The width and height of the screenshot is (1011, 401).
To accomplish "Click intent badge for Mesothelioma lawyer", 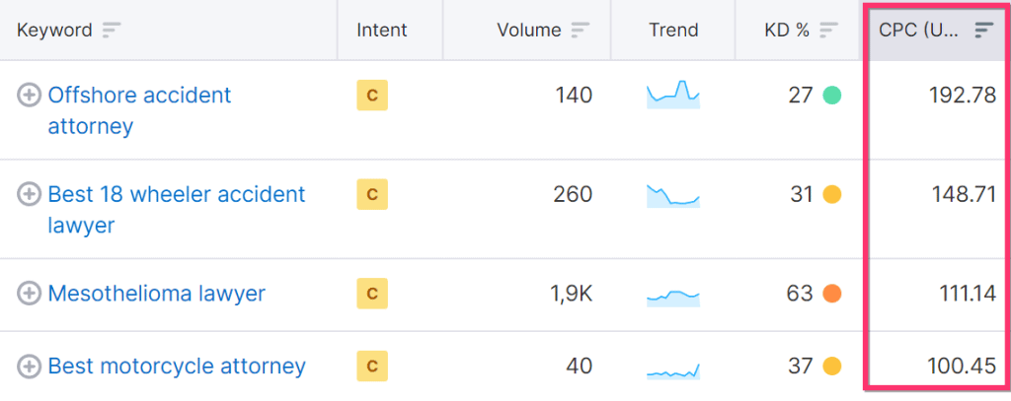I will point(372,294).
